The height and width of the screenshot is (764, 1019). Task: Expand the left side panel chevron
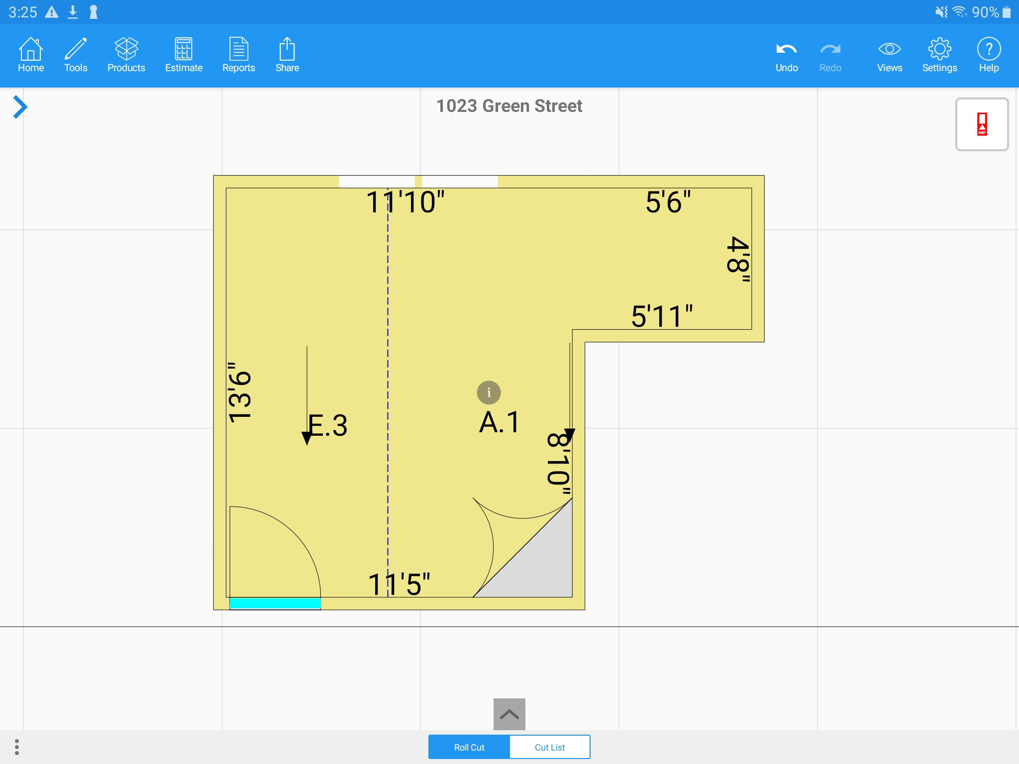click(x=20, y=107)
